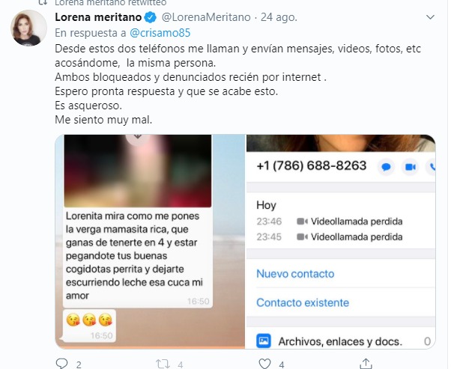Screen dimensions: 451x369
Task: Click the 24 ago. timestamp
Action: (x=279, y=17)
